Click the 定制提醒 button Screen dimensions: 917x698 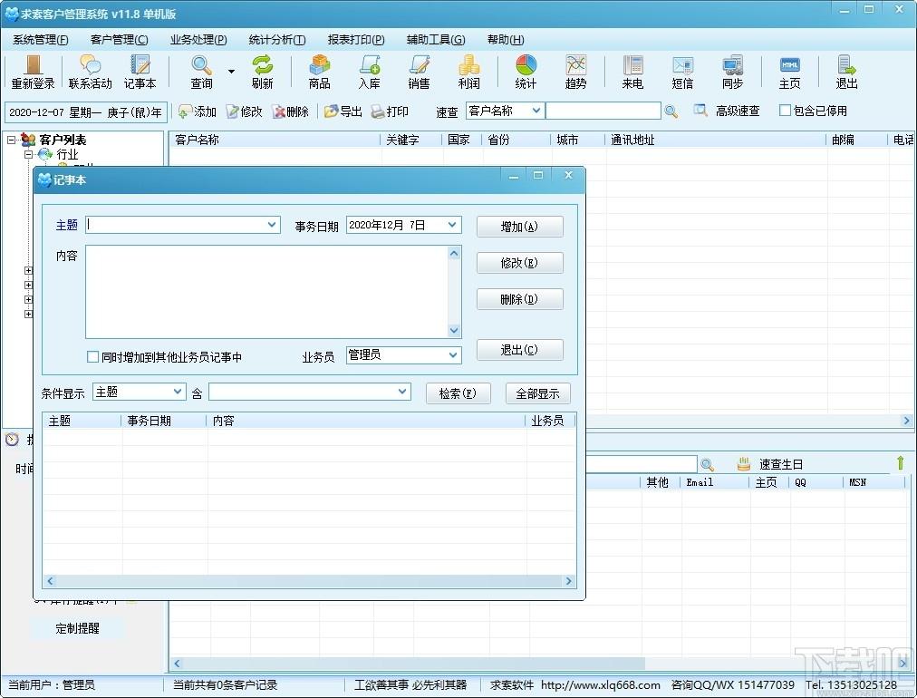77,628
